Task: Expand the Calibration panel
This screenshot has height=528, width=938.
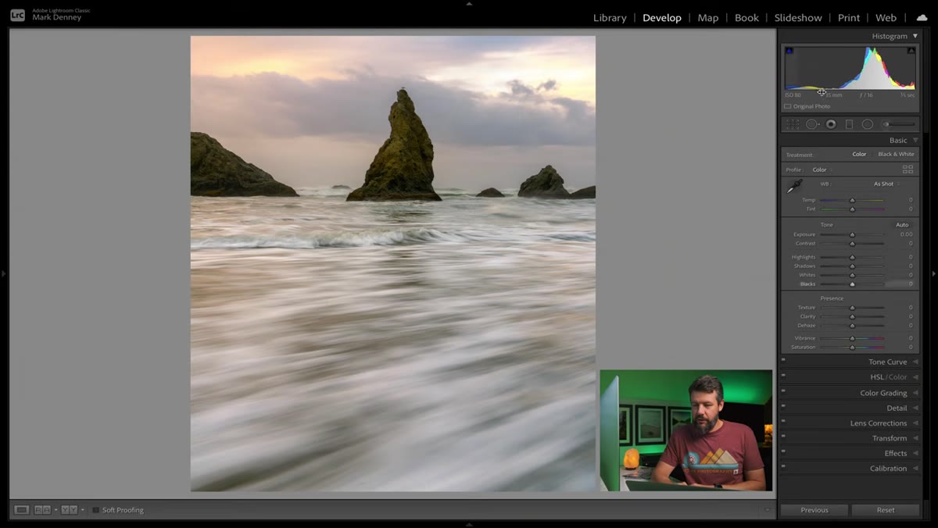Action: (x=915, y=469)
